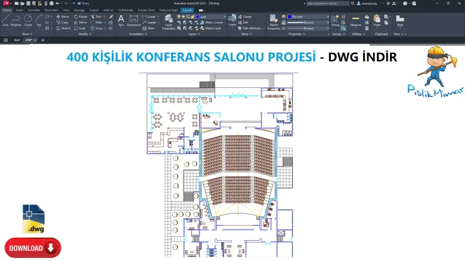Open the Start file tab

(17, 40)
